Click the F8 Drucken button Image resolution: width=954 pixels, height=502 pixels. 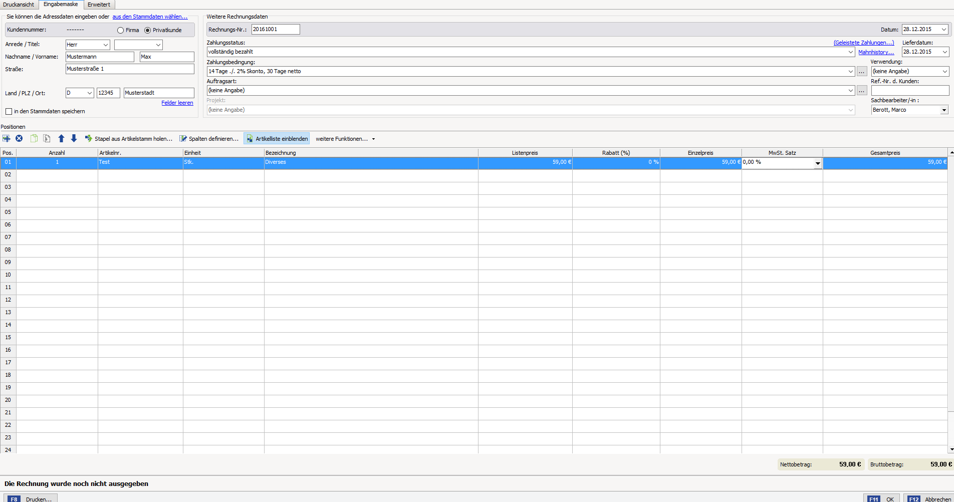click(x=31, y=499)
